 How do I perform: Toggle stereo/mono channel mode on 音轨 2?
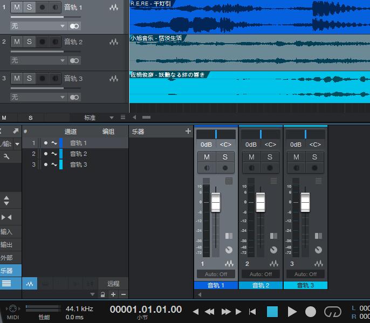[74, 60]
